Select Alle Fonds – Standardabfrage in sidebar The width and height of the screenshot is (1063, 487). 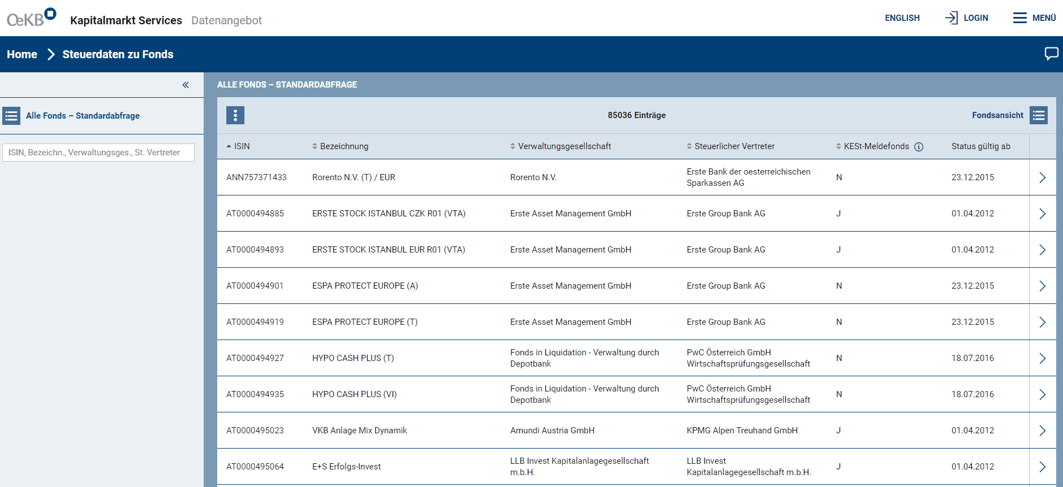pos(83,116)
